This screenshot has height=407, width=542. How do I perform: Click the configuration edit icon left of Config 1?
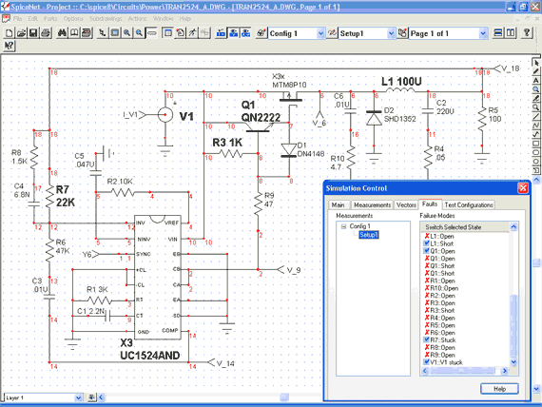(x=261, y=33)
